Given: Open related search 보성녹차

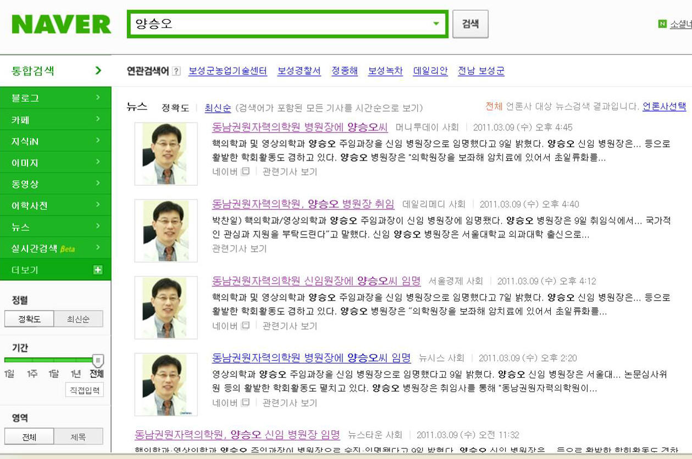Looking at the screenshot, I should (385, 71).
